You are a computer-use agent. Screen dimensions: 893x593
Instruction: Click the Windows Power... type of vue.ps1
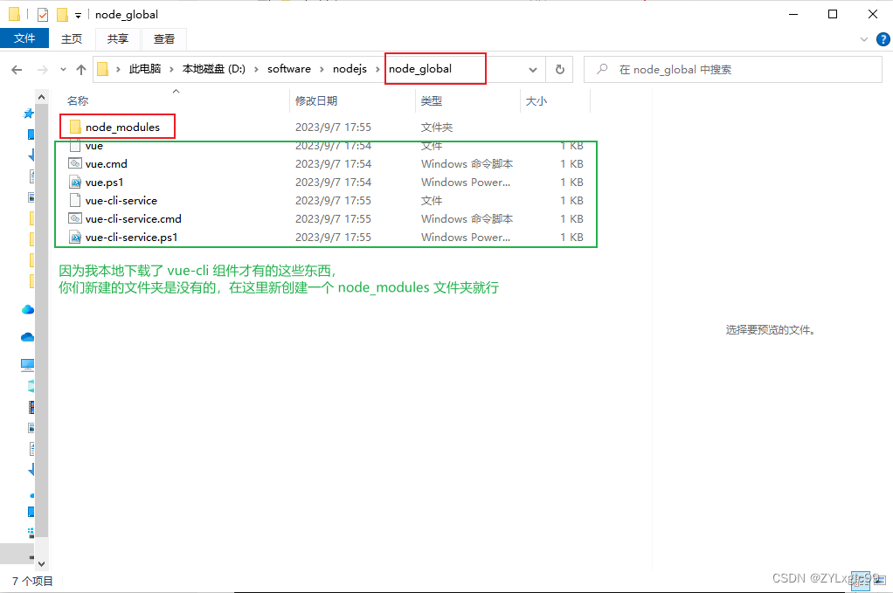click(466, 183)
